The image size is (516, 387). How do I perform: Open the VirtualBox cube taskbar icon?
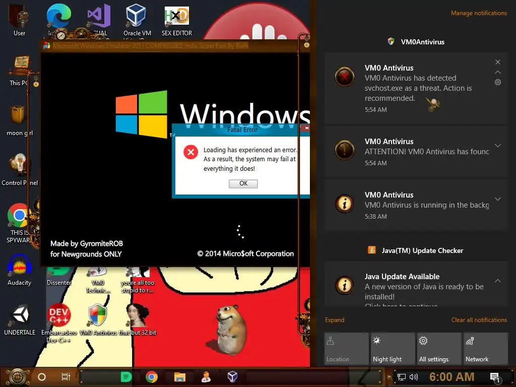(x=232, y=377)
